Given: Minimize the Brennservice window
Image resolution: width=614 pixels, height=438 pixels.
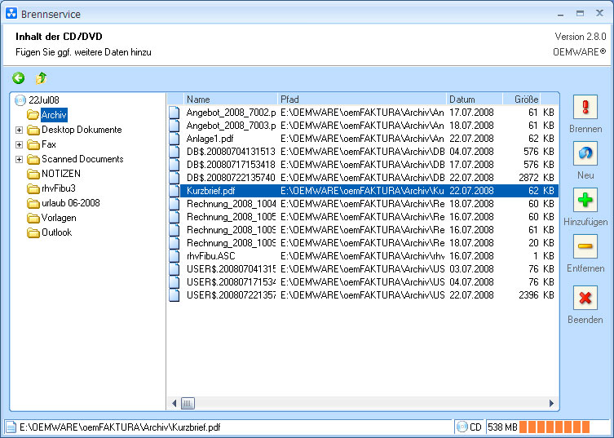Looking at the screenshot, I should [x=561, y=14].
